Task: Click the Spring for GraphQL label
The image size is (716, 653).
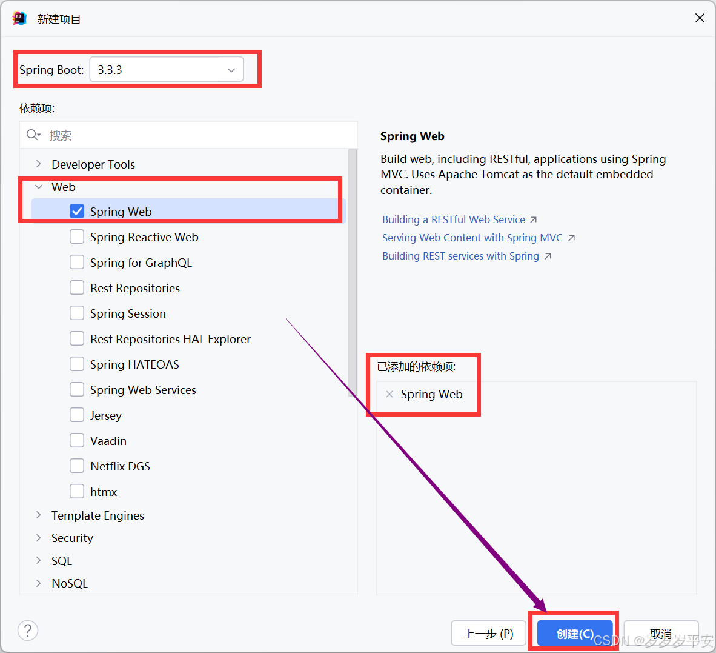Action: coord(141,263)
